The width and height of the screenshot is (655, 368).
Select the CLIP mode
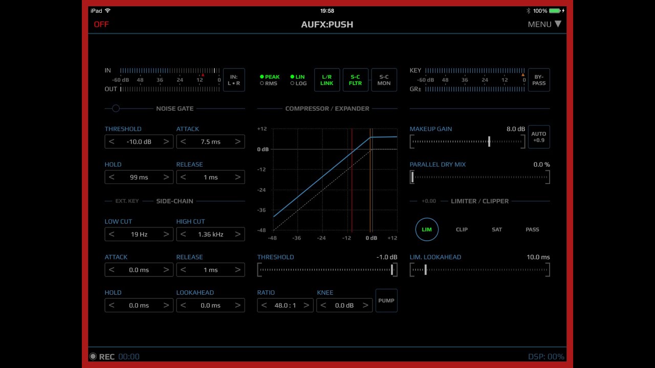(462, 229)
